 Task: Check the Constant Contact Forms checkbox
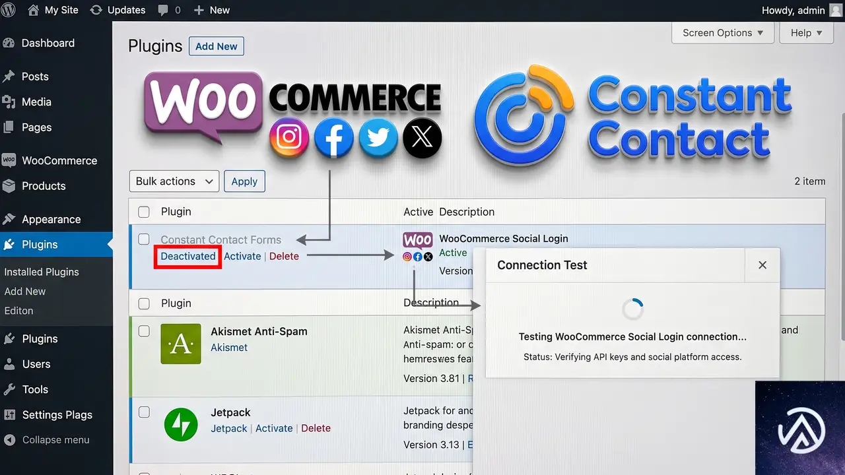(143, 239)
